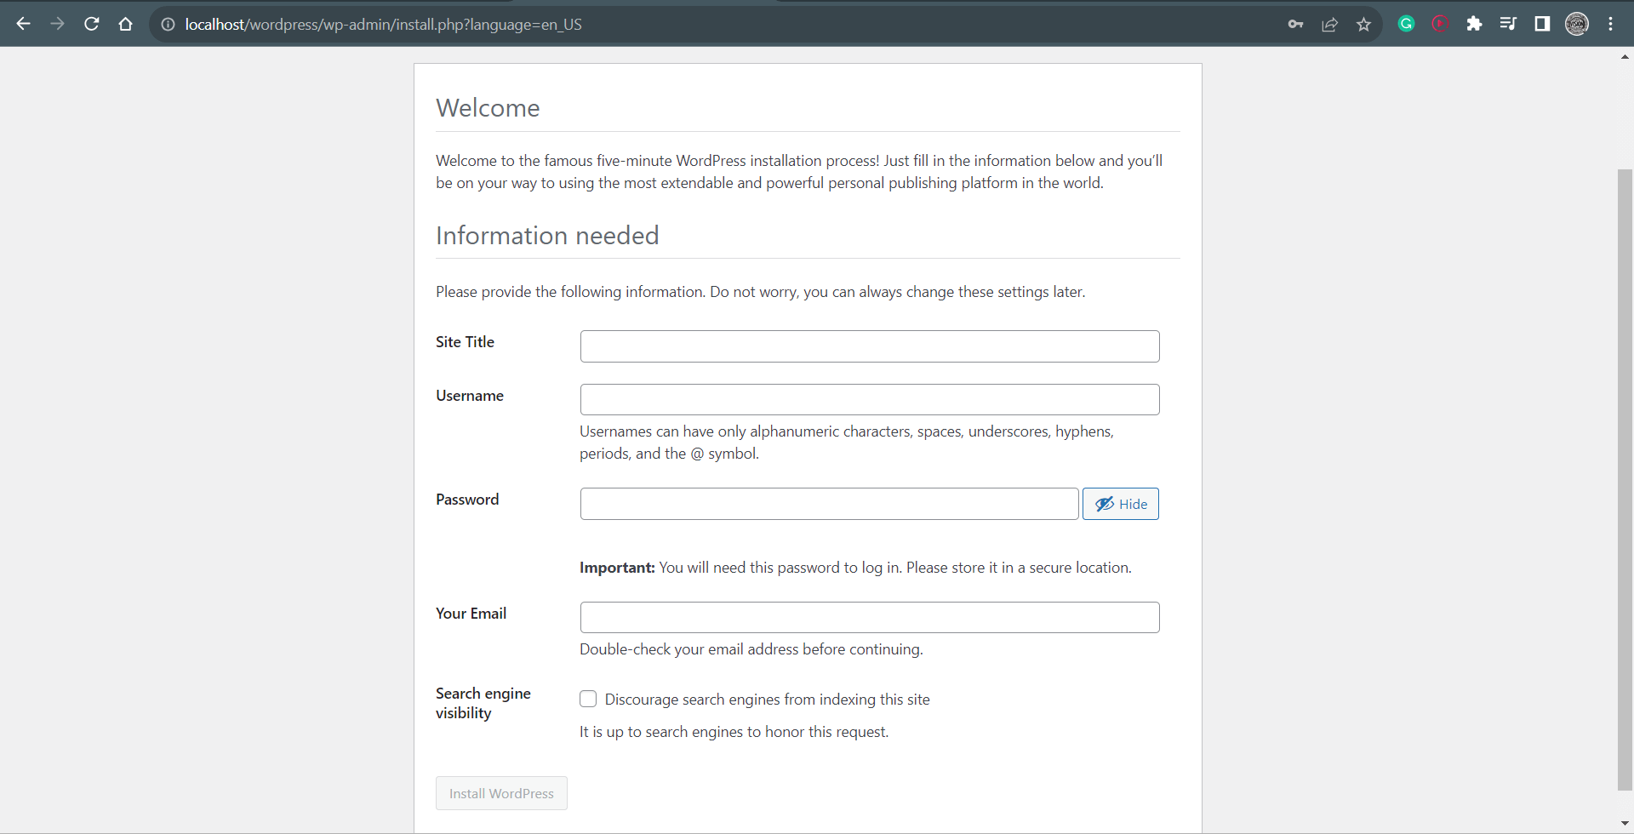The width and height of the screenshot is (1634, 834).
Task: Click the red play button extension icon
Action: [x=1440, y=24]
